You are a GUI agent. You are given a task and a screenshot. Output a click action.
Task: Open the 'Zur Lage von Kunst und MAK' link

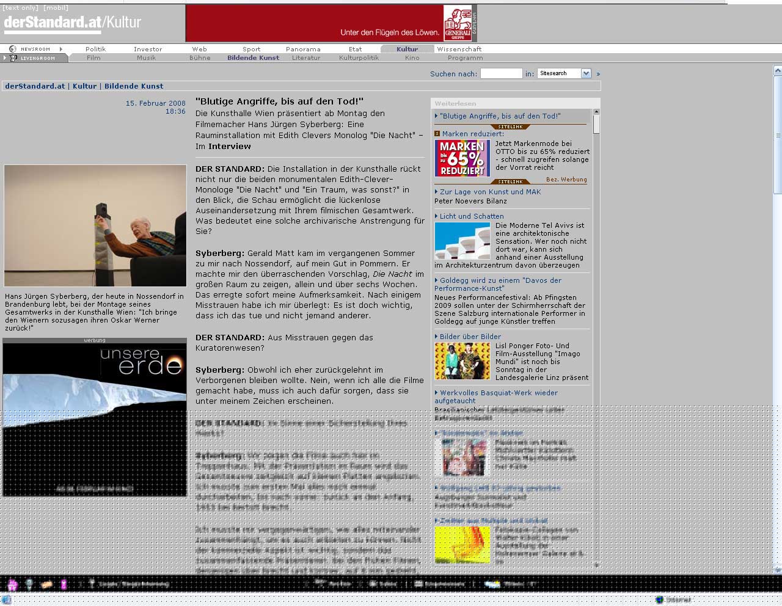(490, 192)
